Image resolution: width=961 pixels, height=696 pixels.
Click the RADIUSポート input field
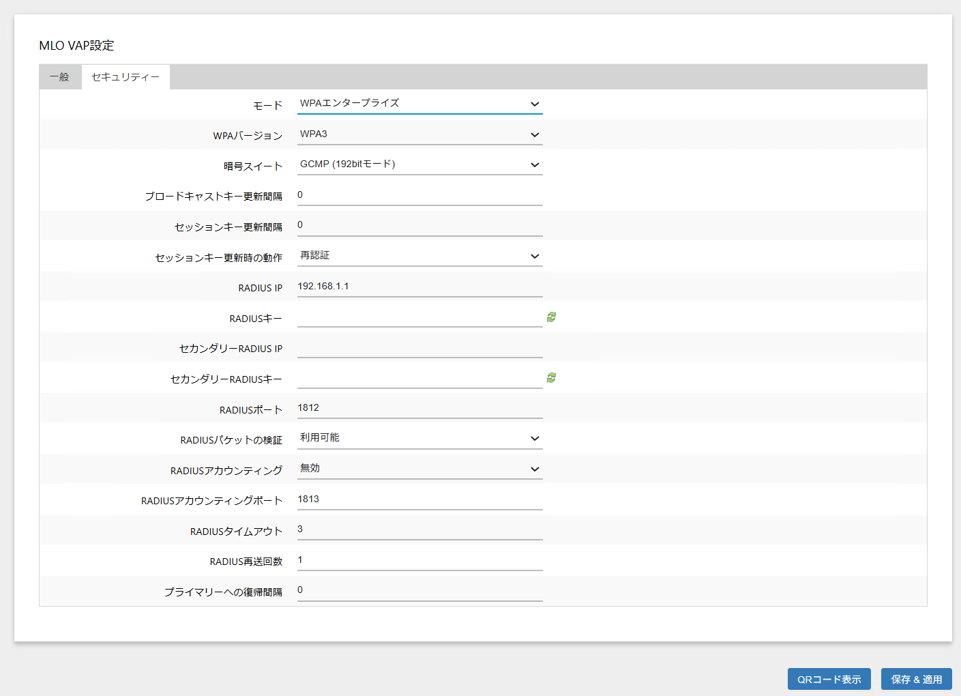point(419,408)
